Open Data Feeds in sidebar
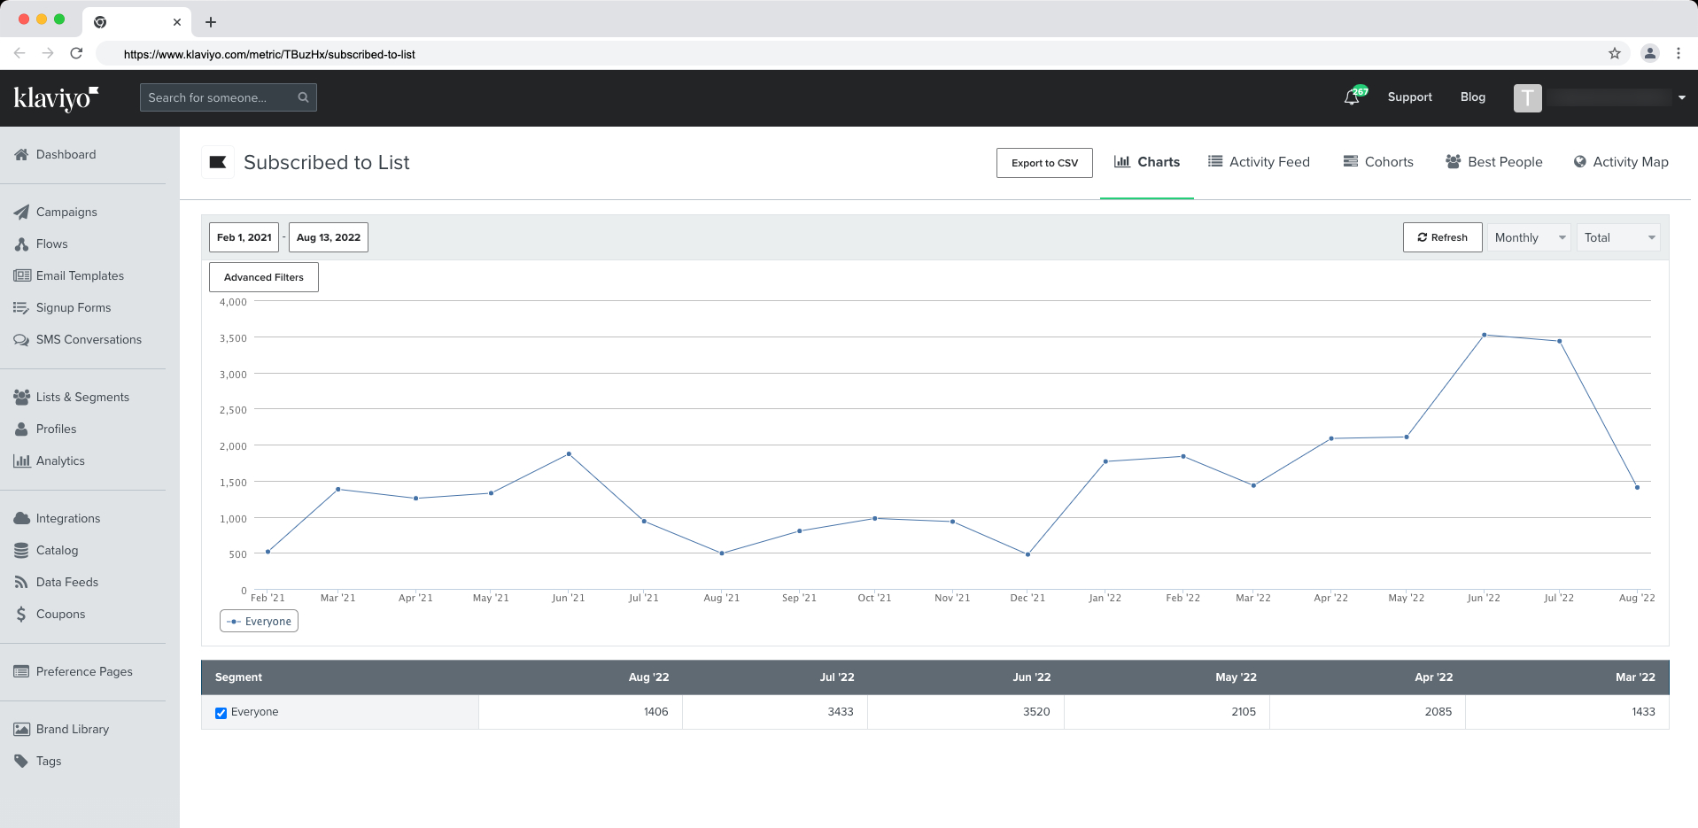The width and height of the screenshot is (1698, 828). click(x=66, y=582)
